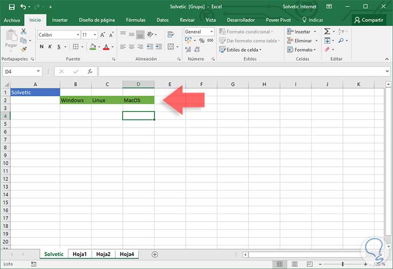Activate the Format Painter brush
This screenshot has height=269, width=393.
24,49
